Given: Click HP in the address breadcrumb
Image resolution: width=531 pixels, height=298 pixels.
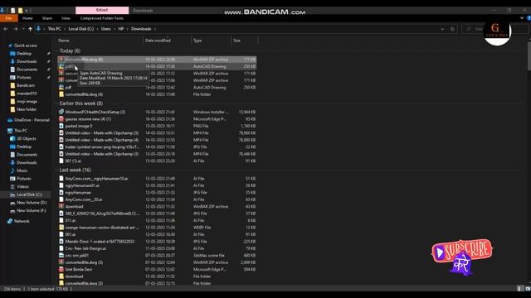Looking at the screenshot, I should [x=121, y=29].
